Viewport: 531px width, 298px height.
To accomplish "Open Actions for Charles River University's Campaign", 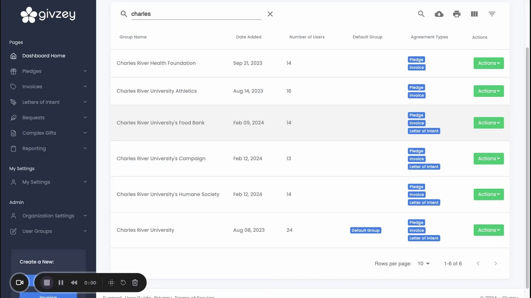I will [488, 159].
